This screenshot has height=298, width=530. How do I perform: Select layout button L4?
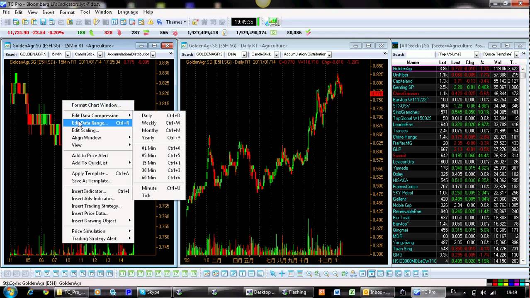pos(149,274)
